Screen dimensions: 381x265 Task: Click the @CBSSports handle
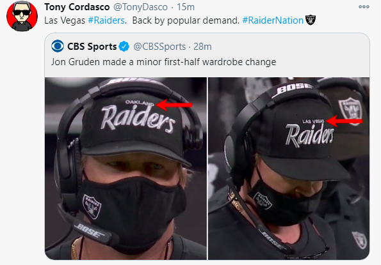pyautogui.click(x=159, y=47)
